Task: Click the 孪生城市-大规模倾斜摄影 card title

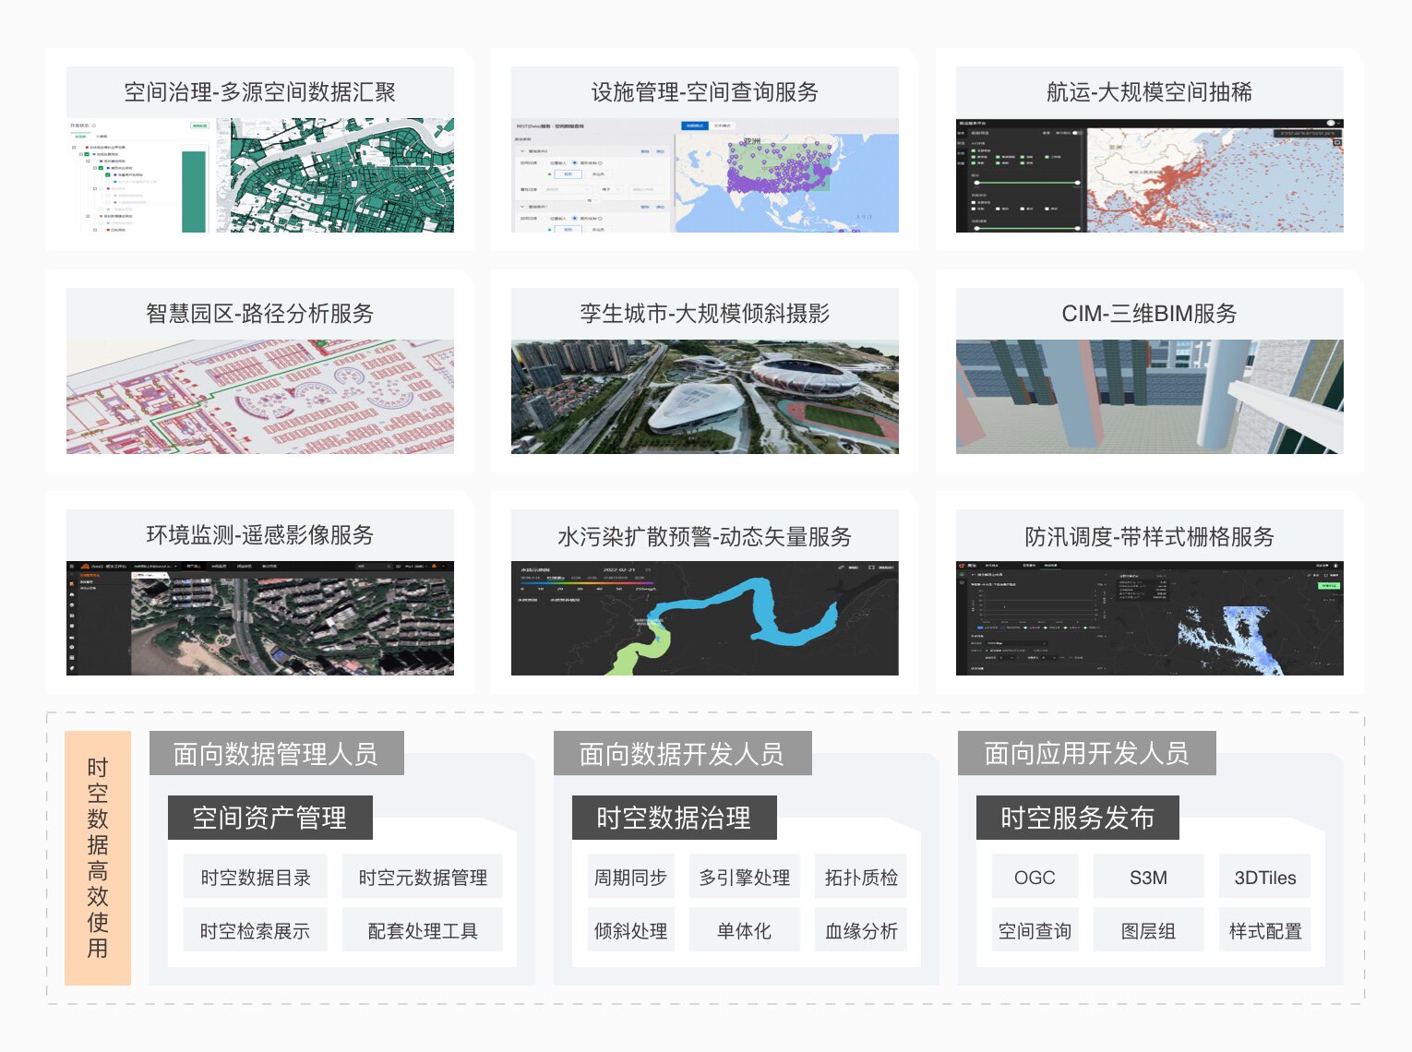Action: [x=704, y=314]
